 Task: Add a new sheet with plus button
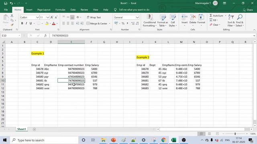34,129
